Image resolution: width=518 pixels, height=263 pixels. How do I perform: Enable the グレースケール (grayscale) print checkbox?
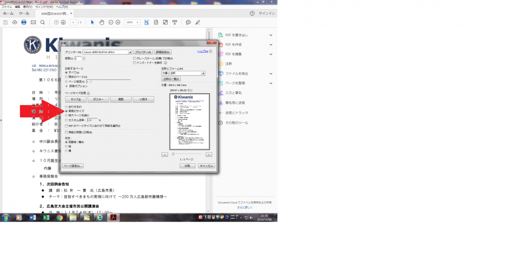click(x=134, y=58)
